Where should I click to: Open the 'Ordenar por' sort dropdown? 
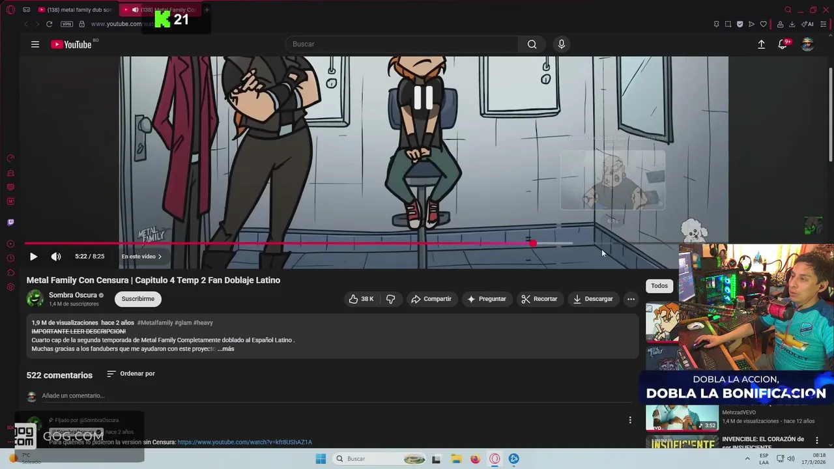(x=131, y=374)
